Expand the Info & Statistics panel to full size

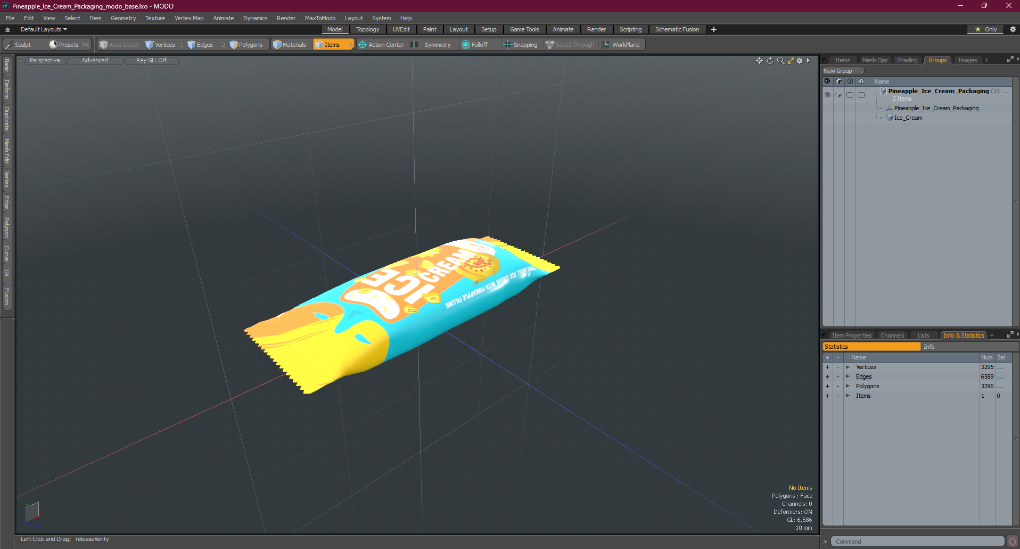tap(1010, 335)
